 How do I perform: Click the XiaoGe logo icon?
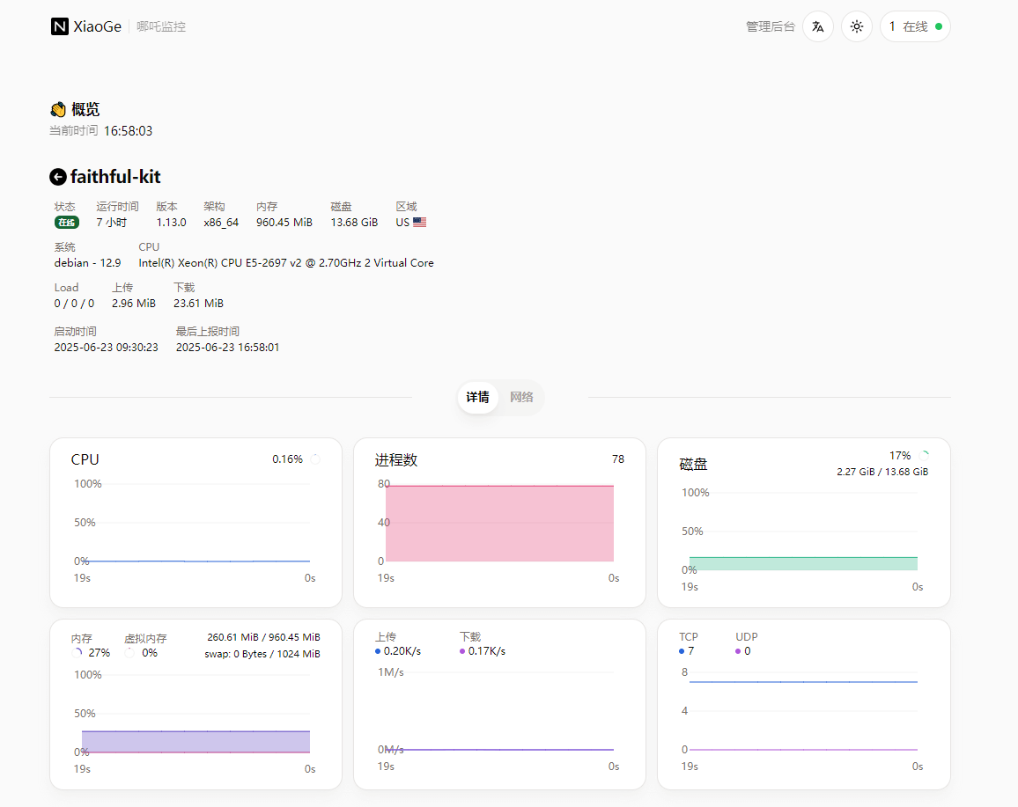coord(60,26)
